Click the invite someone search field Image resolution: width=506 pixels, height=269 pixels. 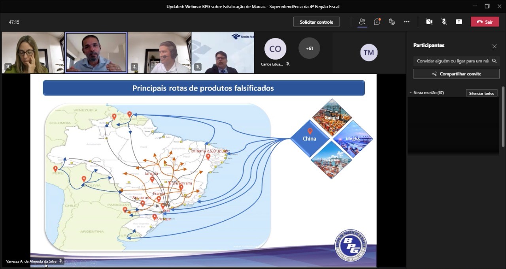[452, 61]
